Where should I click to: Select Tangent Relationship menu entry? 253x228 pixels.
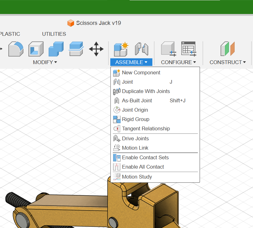[x=146, y=128]
